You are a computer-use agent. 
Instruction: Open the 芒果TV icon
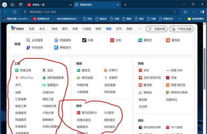click(x=106, y=70)
